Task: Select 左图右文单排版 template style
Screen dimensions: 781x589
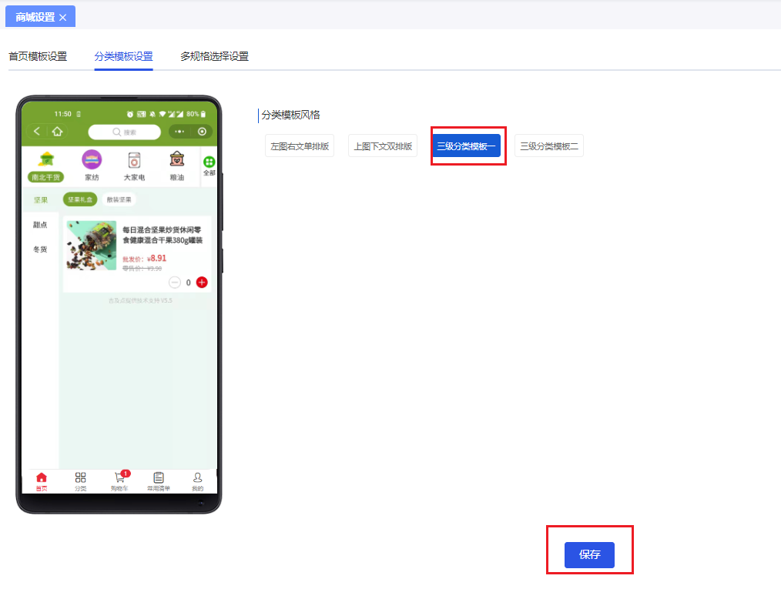Action: tap(299, 145)
